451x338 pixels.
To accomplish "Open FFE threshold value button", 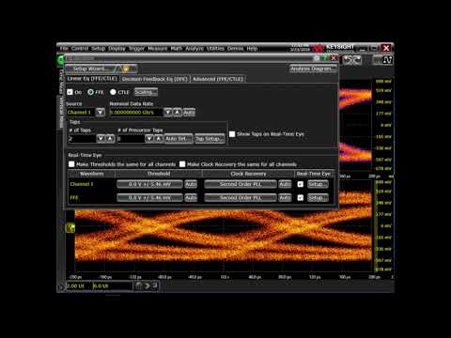I will click(149, 197).
